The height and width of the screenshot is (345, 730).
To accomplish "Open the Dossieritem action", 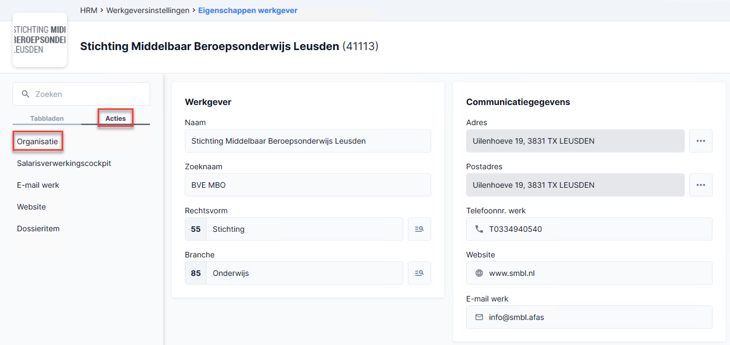I will [x=38, y=229].
